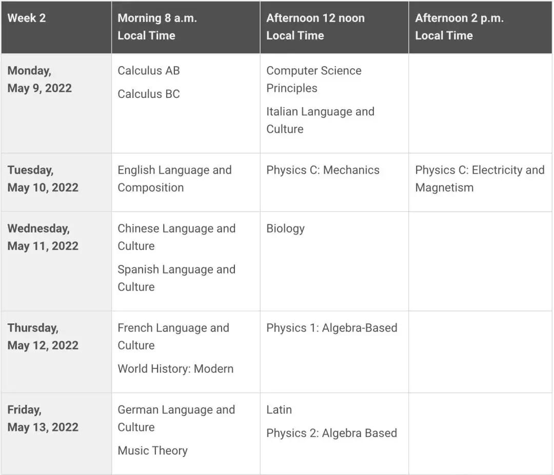
Task: Select German Language and Culture
Action: 176,419
